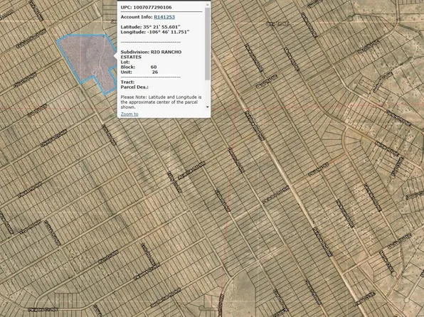The height and width of the screenshot is (317, 424).
Task: Click the popup vertical scrollbar thumb
Action: [x=208, y=43]
